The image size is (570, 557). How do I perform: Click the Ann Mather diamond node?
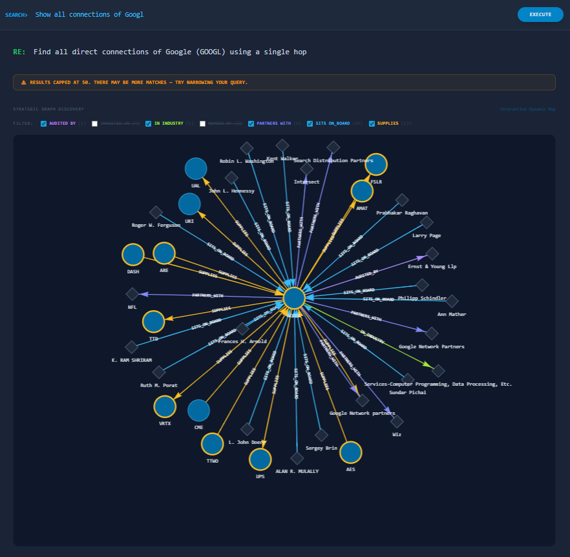tap(452, 301)
